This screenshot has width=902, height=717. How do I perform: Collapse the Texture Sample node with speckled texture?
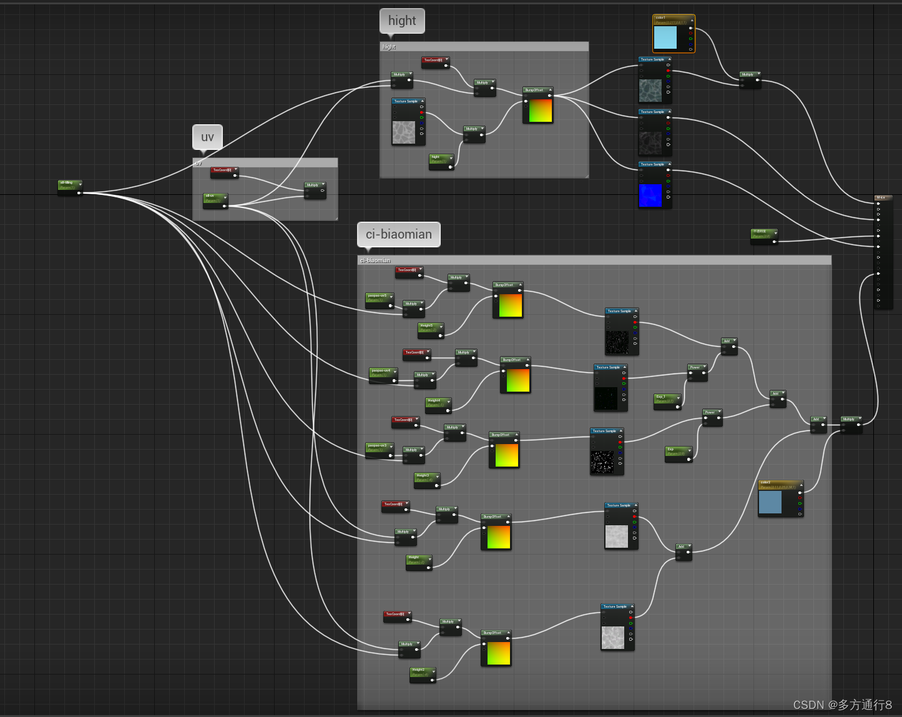[x=635, y=310]
